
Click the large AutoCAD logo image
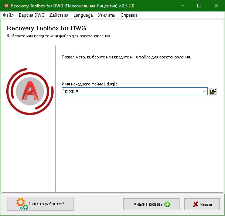[30, 91]
